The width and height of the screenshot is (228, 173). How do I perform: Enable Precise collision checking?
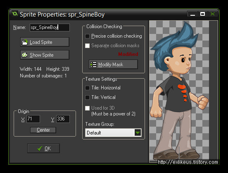click(x=87, y=36)
